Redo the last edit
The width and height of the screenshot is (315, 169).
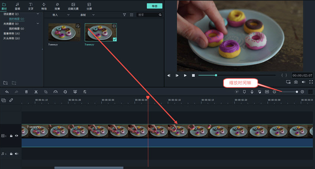pos(16,92)
